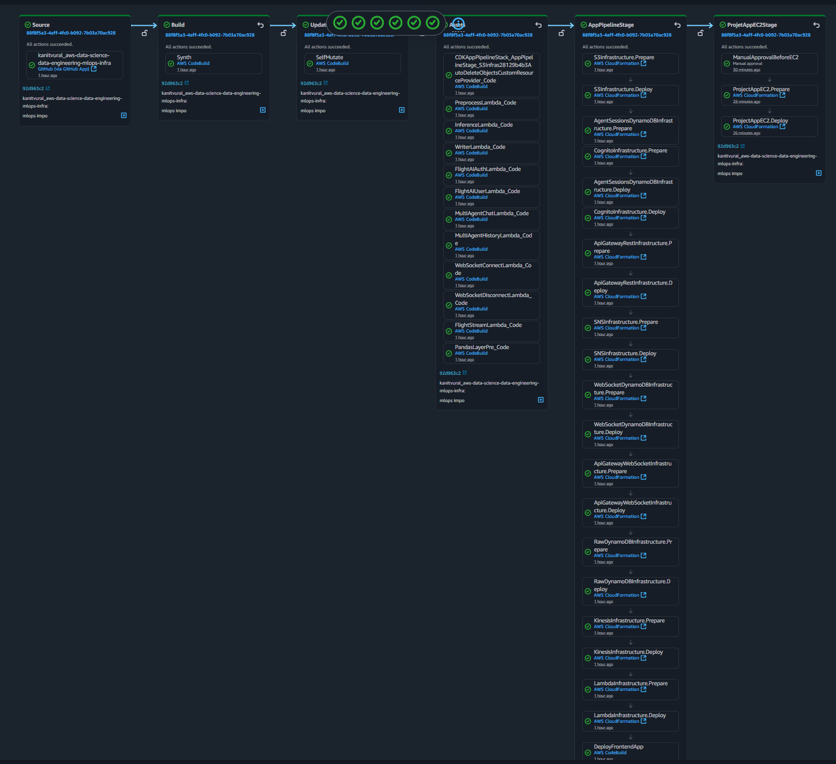Image resolution: width=836 pixels, height=764 pixels.
Task: Click rollback icon in ProjetAppEC2Stage header
Action: pos(816,25)
